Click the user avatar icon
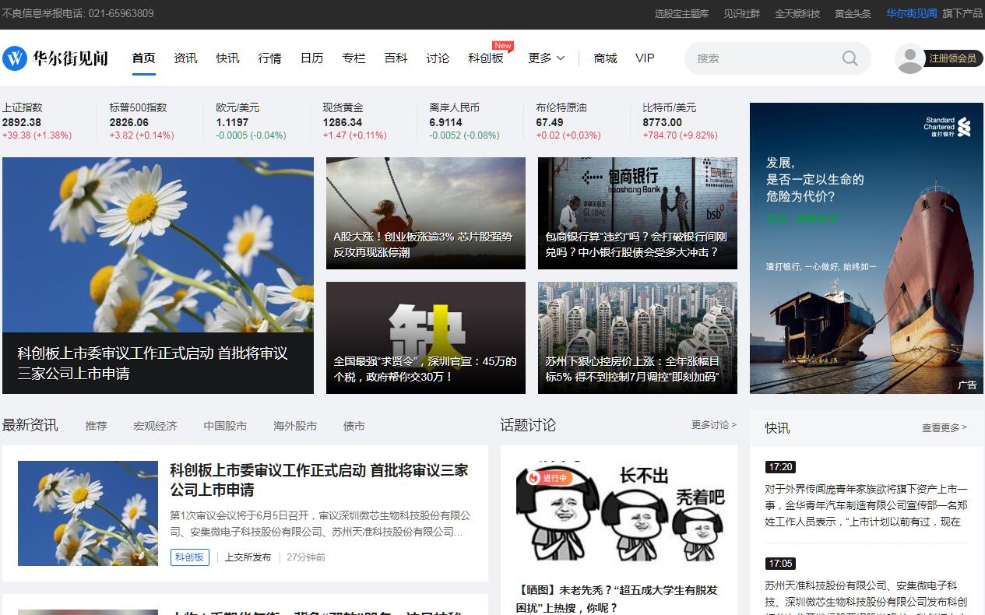985x615 pixels. pyautogui.click(x=909, y=58)
